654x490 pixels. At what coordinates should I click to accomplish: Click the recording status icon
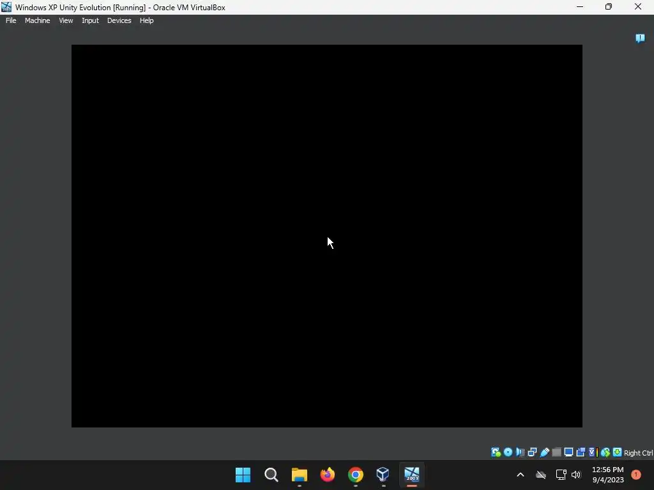(581, 452)
